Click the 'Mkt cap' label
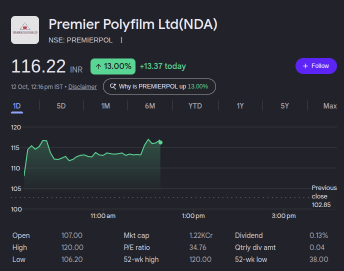The image size is (344, 271). pos(136,235)
